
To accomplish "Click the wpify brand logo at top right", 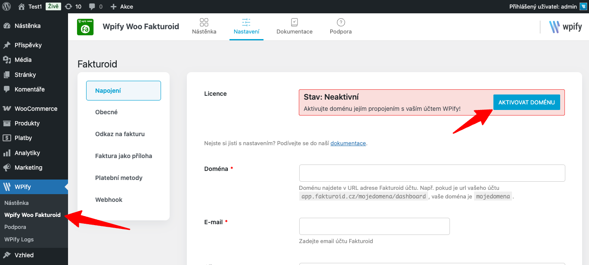I will pos(565,27).
